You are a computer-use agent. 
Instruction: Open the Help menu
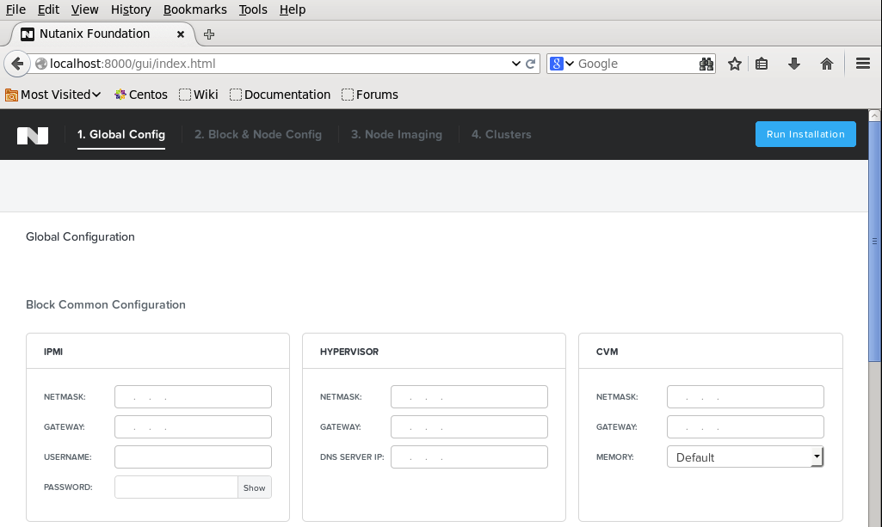(x=293, y=9)
